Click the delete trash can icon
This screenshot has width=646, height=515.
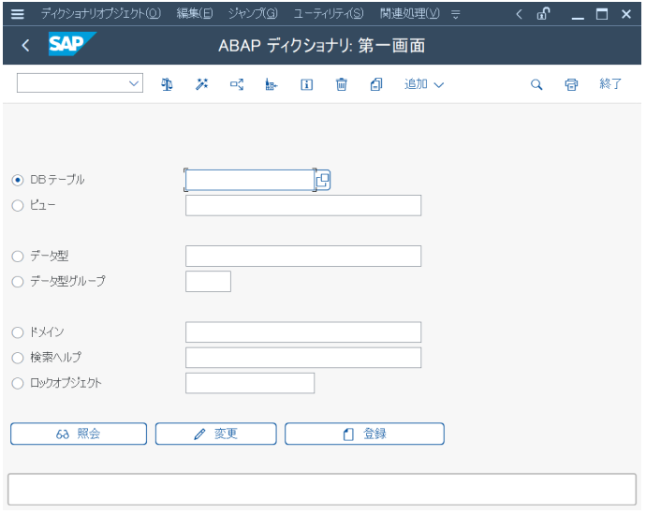click(x=341, y=84)
